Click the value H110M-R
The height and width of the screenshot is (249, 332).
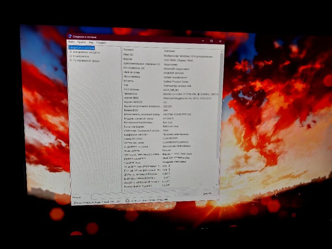[x=168, y=118]
